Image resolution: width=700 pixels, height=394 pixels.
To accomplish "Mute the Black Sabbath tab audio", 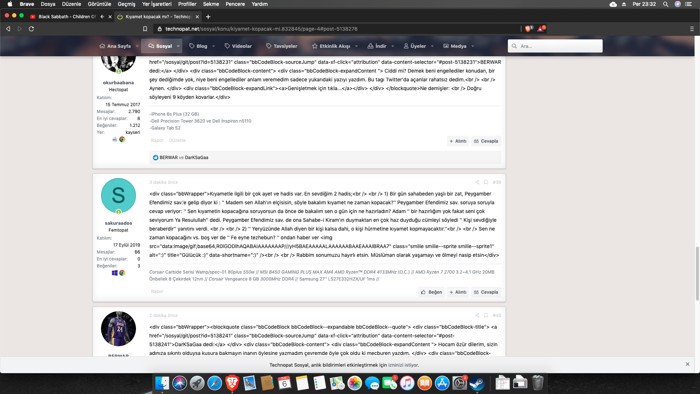I will 102,17.
